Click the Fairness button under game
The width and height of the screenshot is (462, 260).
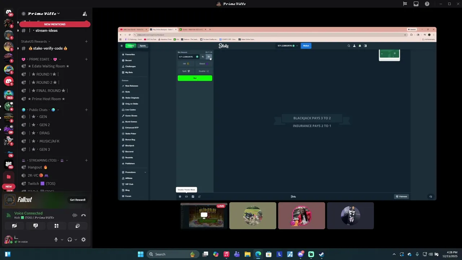coord(401,196)
